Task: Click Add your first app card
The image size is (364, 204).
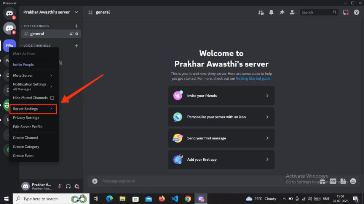Action: pyautogui.click(x=221, y=160)
